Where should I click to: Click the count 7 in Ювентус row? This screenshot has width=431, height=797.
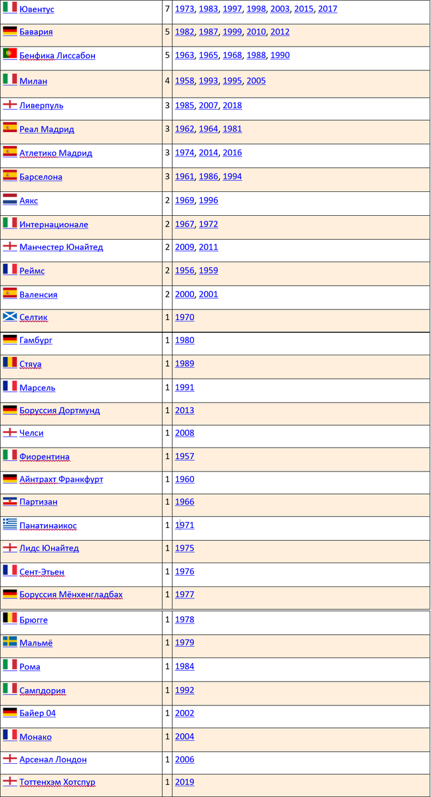click(x=167, y=9)
